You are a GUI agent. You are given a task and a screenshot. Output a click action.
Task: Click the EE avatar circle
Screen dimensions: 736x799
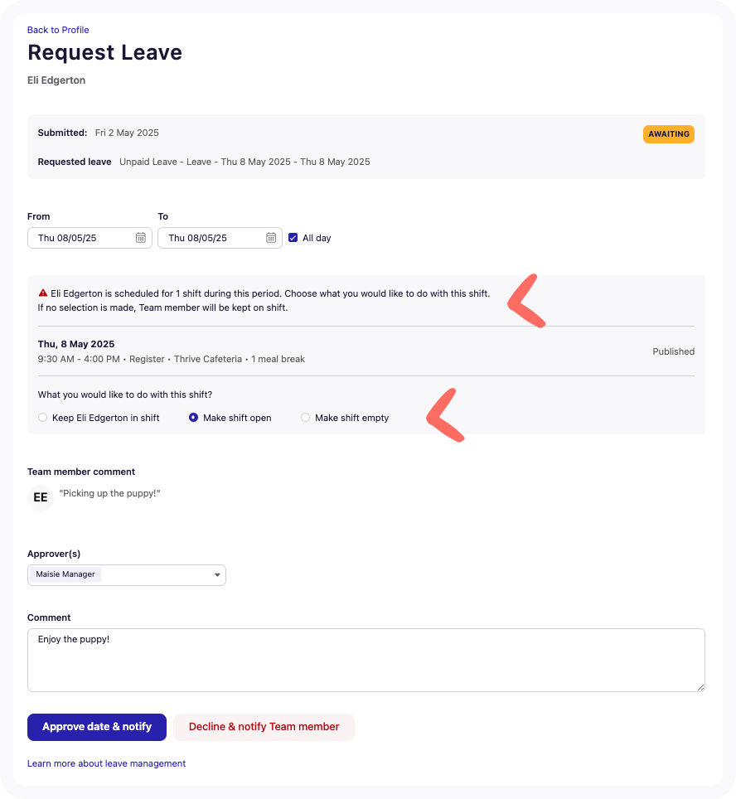(41, 498)
